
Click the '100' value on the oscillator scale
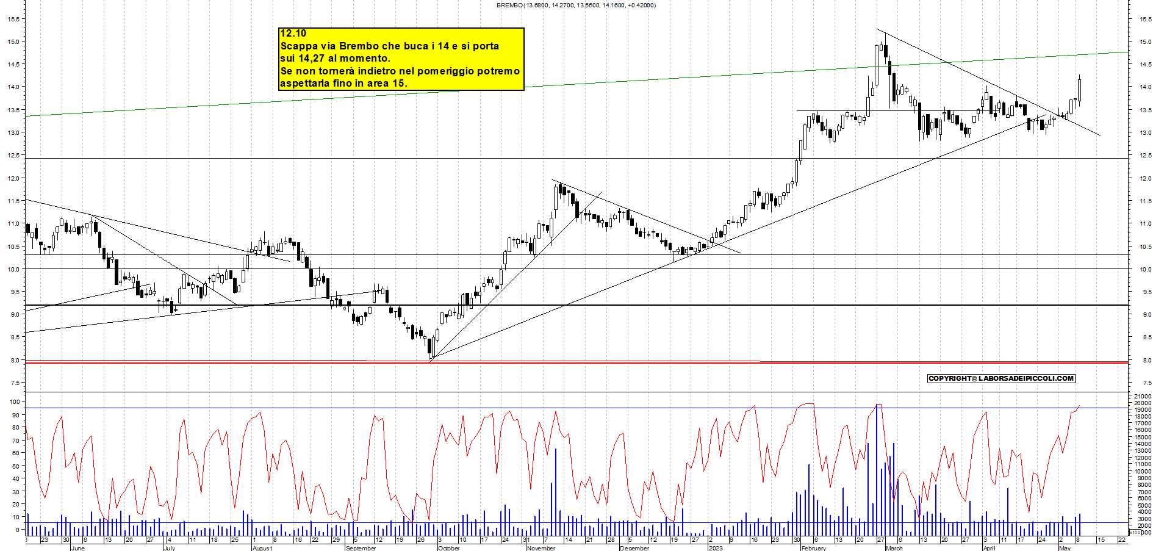13,402
